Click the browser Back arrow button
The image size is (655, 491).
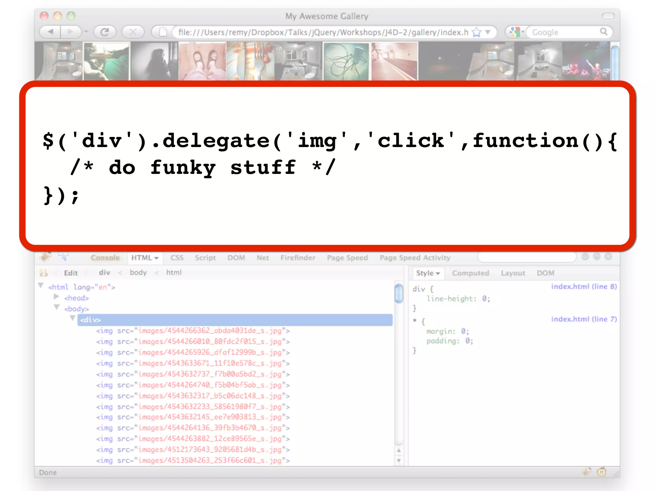click(50, 32)
